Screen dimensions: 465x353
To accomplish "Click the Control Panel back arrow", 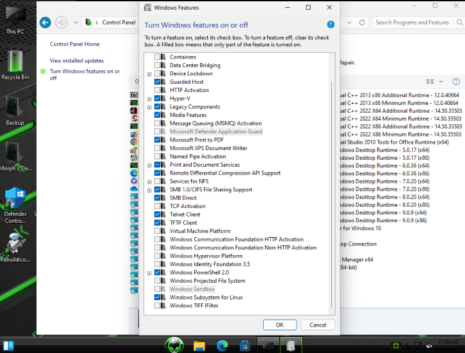I will click(x=45, y=23).
